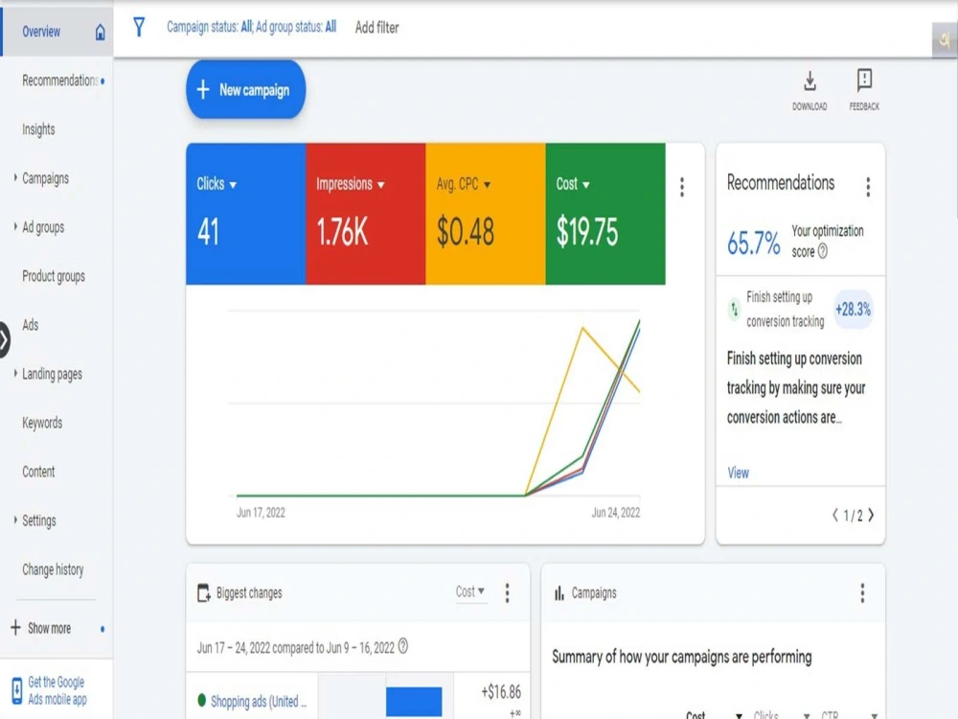Go to next recommendation arrow

[871, 516]
